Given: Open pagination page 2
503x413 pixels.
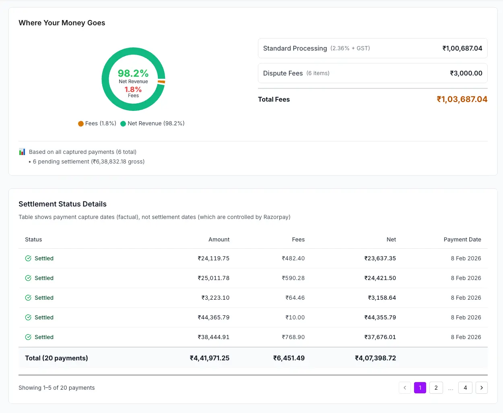Looking at the screenshot, I should [436, 388].
